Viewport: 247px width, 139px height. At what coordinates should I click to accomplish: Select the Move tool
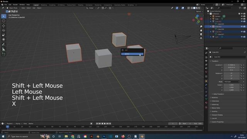coord(3,26)
